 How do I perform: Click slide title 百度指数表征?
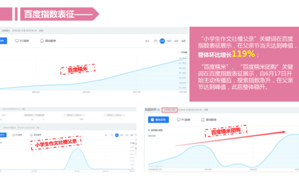click(x=49, y=14)
